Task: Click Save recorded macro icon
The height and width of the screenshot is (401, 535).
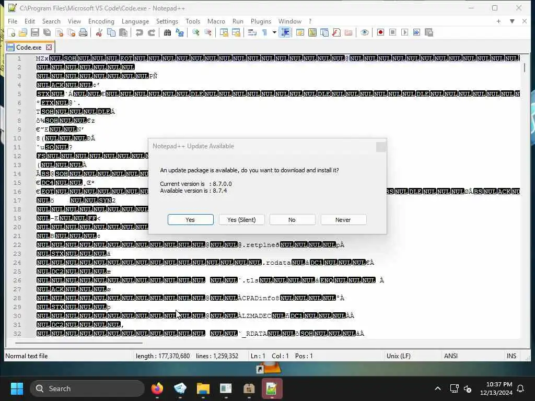Action: tap(429, 33)
